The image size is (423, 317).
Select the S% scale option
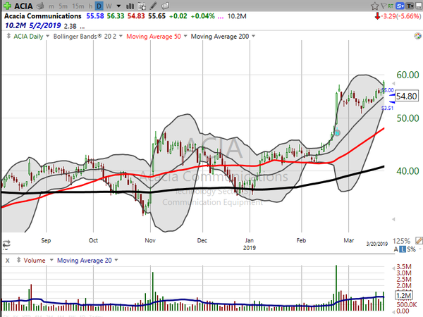click(411, 249)
